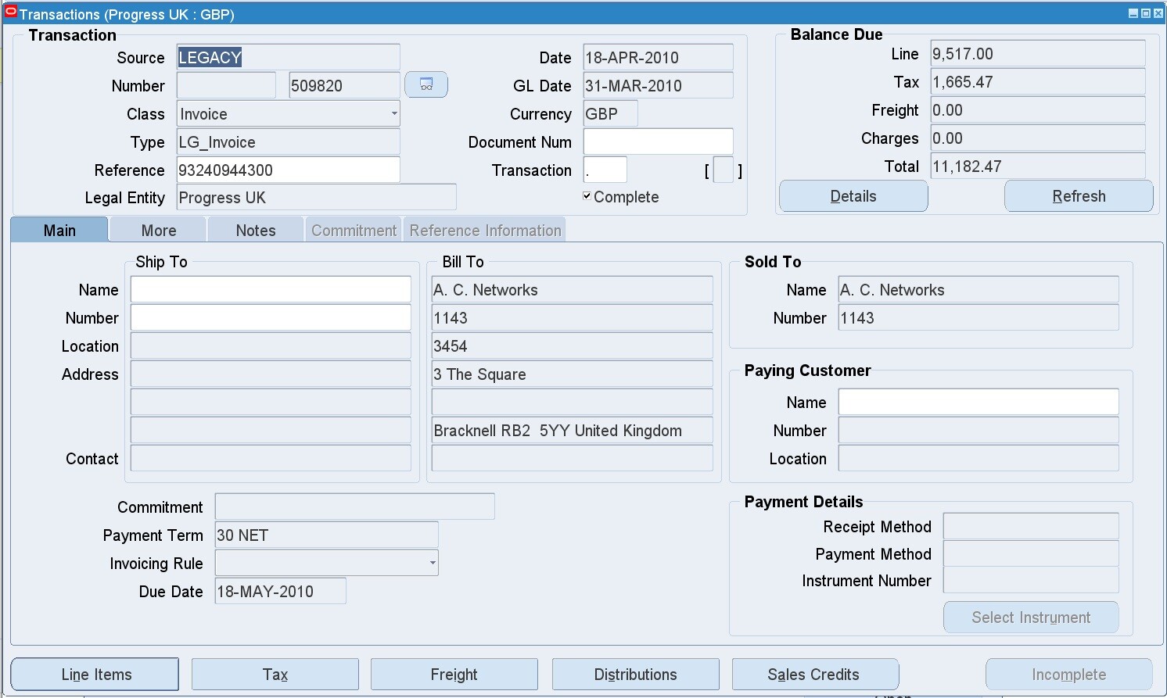Viewport: 1167px width, 698px height.
Task: Click inside the Document Num field
Action: [657, 141]
